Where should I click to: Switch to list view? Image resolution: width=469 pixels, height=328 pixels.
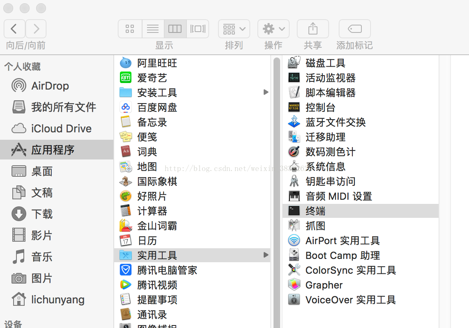point(153,29)
